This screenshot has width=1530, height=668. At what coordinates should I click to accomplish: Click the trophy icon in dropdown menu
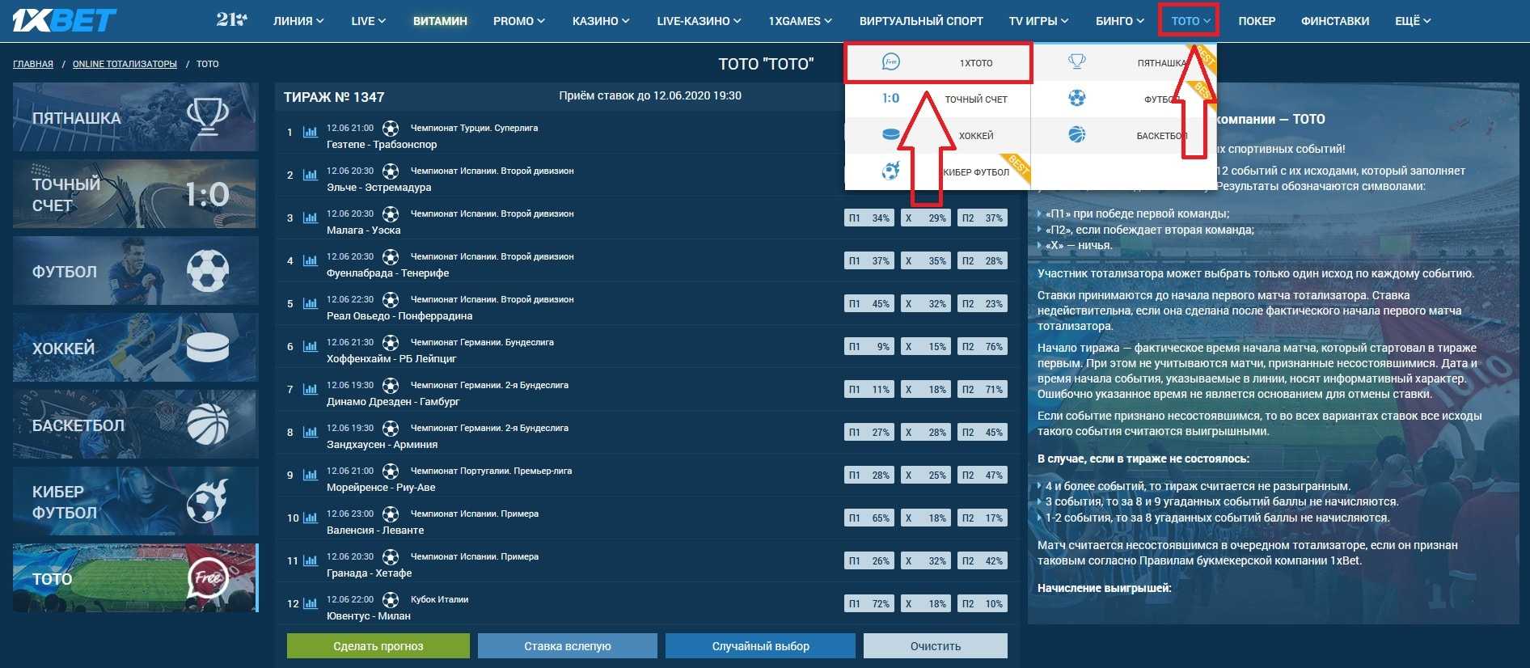click(x=1076, y=61)
